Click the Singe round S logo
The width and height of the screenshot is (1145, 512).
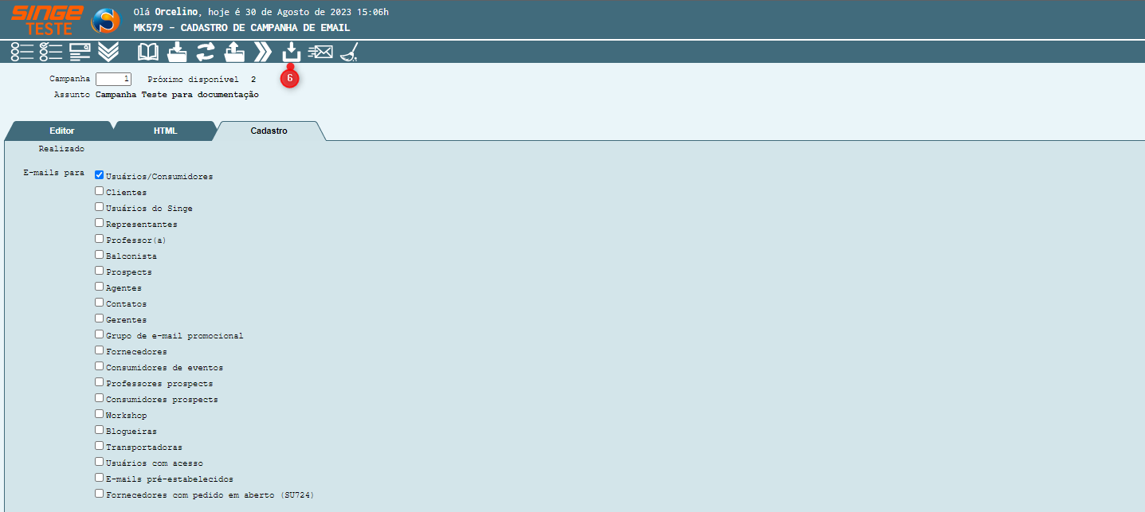(x=105, y=21)
